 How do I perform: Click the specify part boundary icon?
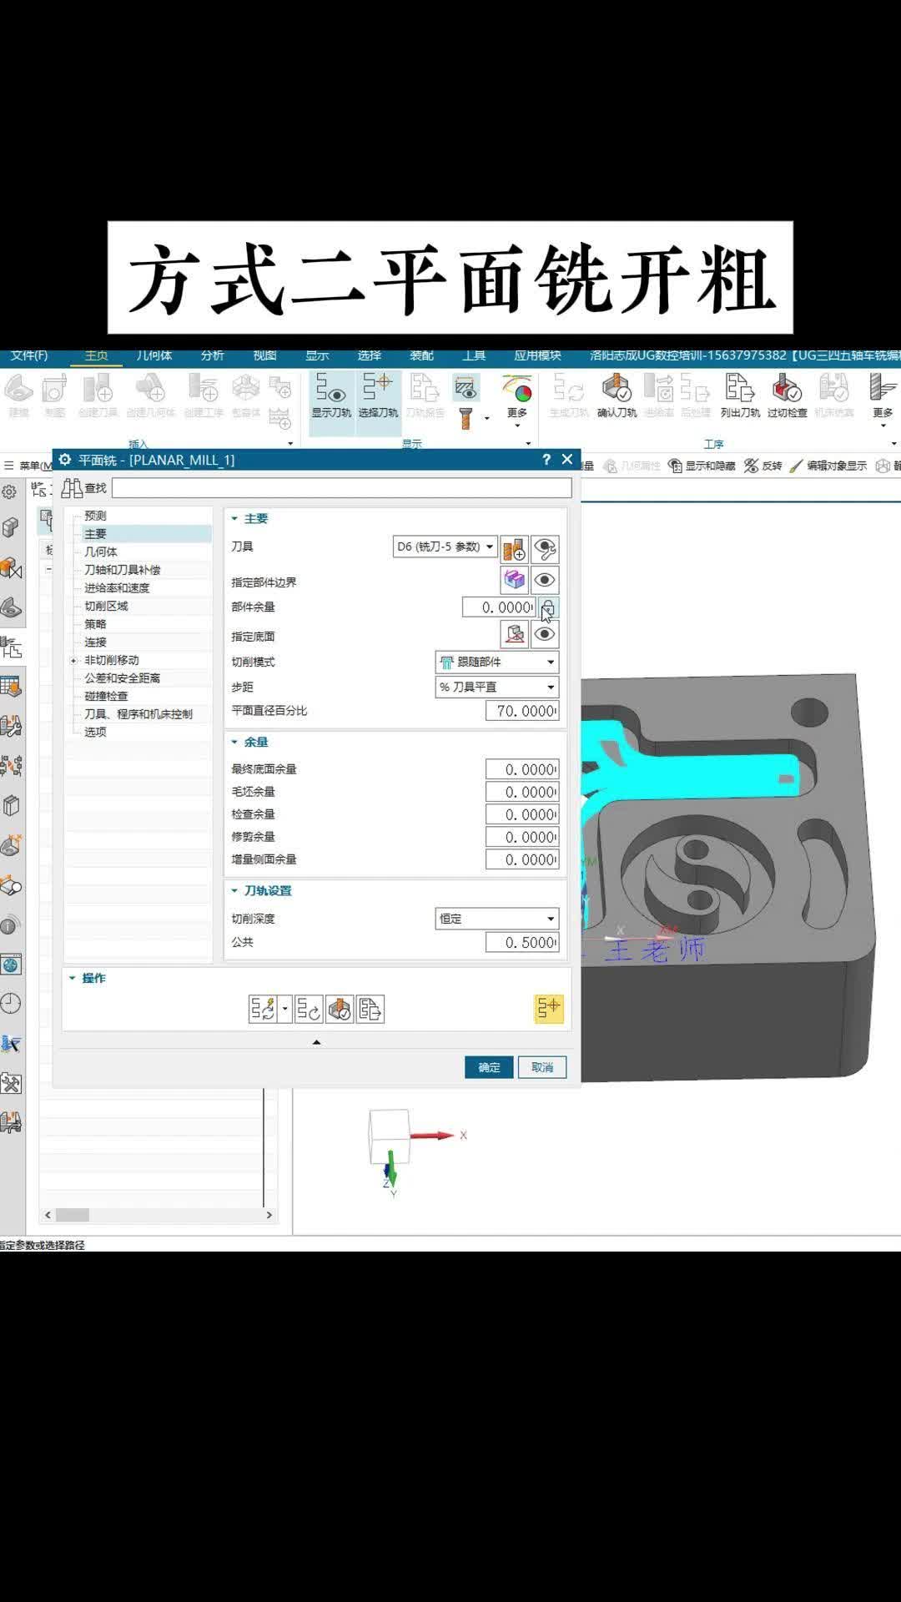coord(515,580)
